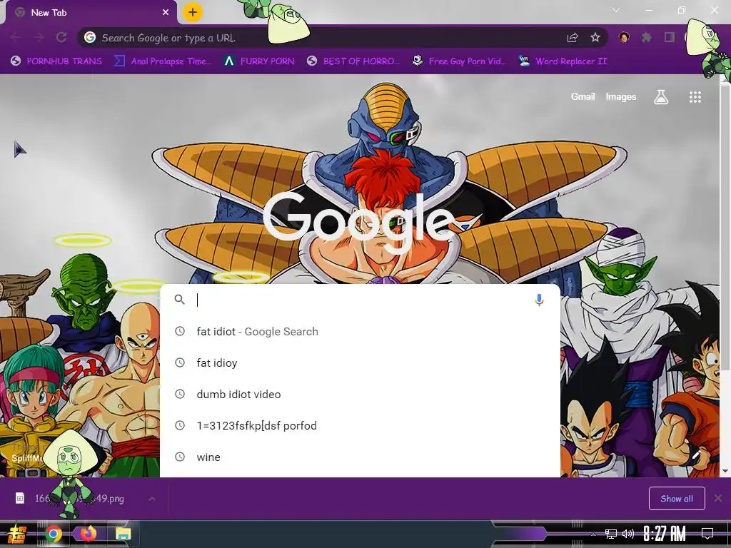This screenshot has width=731, height=548.
Task: Click the customize Chrome pencil icon
Action: (696, 454)
